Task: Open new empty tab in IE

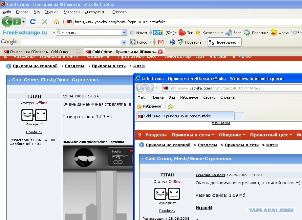Action: 239,116
